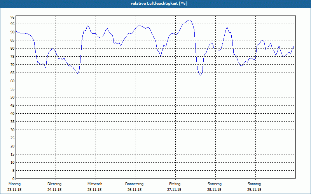This screenshot has width=311, height=194.
Task: Click the date '29.11.15'
Action: 254,190
